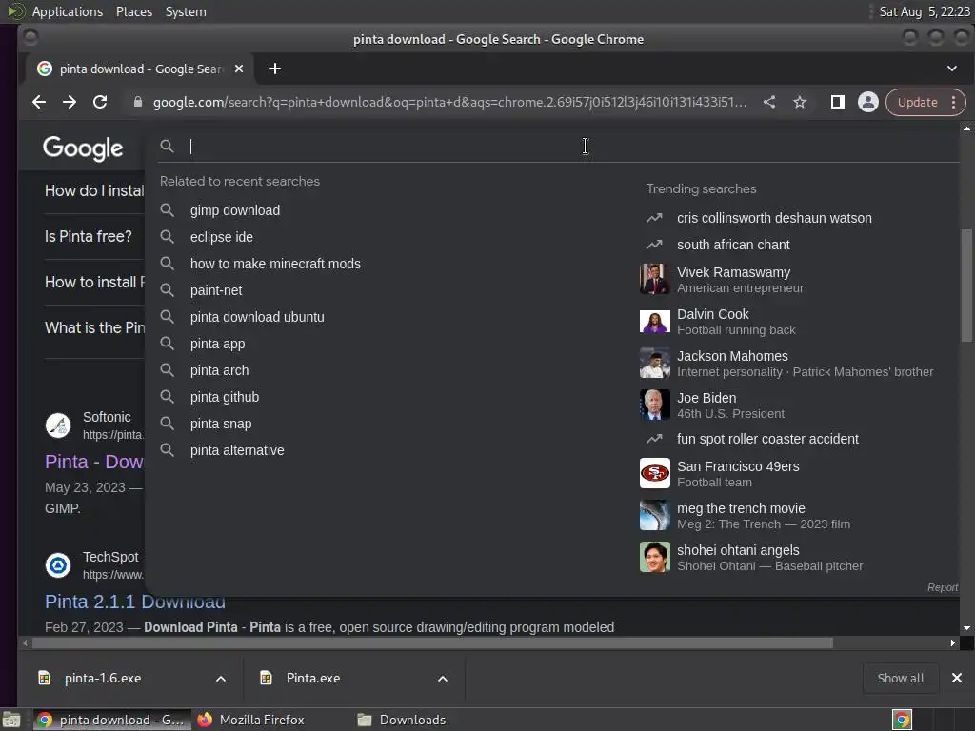Choose suggestion pinta snap

pos(221,424)
